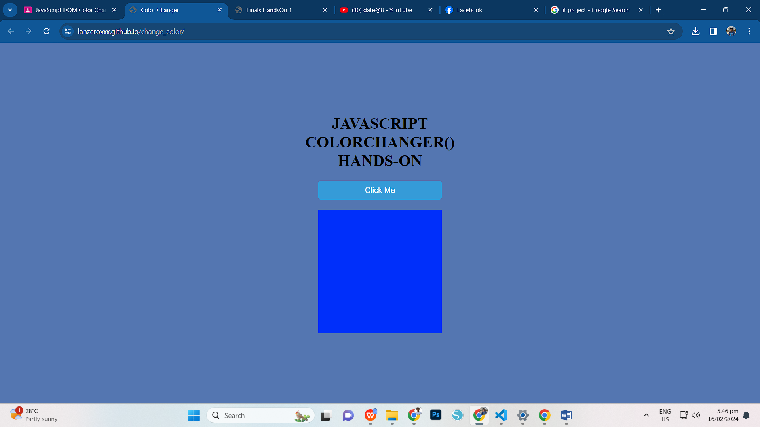Click the blue color box
This screenshot has height=427, width=760.
pyautogui.click(x=380, y=271)
